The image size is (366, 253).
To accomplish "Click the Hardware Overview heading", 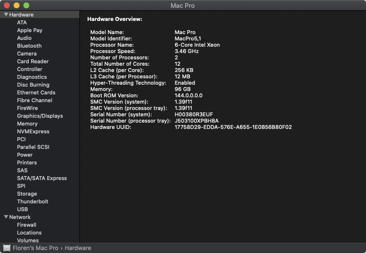I will (115, 19).
